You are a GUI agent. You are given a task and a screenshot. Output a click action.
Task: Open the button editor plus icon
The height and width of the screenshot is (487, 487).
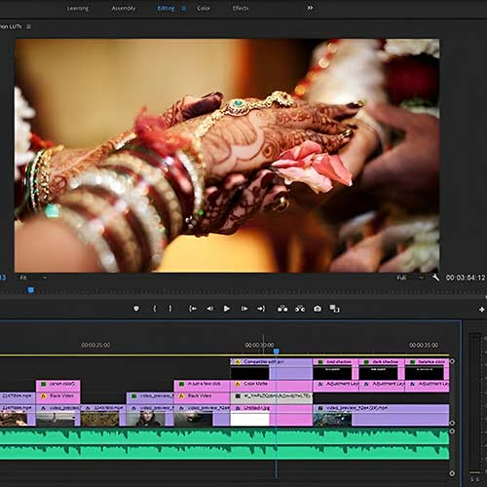pos(482,310)
